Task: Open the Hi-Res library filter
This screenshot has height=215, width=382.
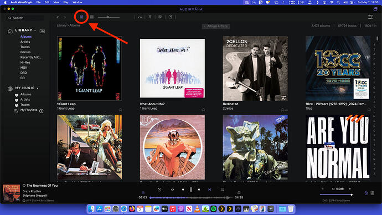Action: tap(25, 63)
